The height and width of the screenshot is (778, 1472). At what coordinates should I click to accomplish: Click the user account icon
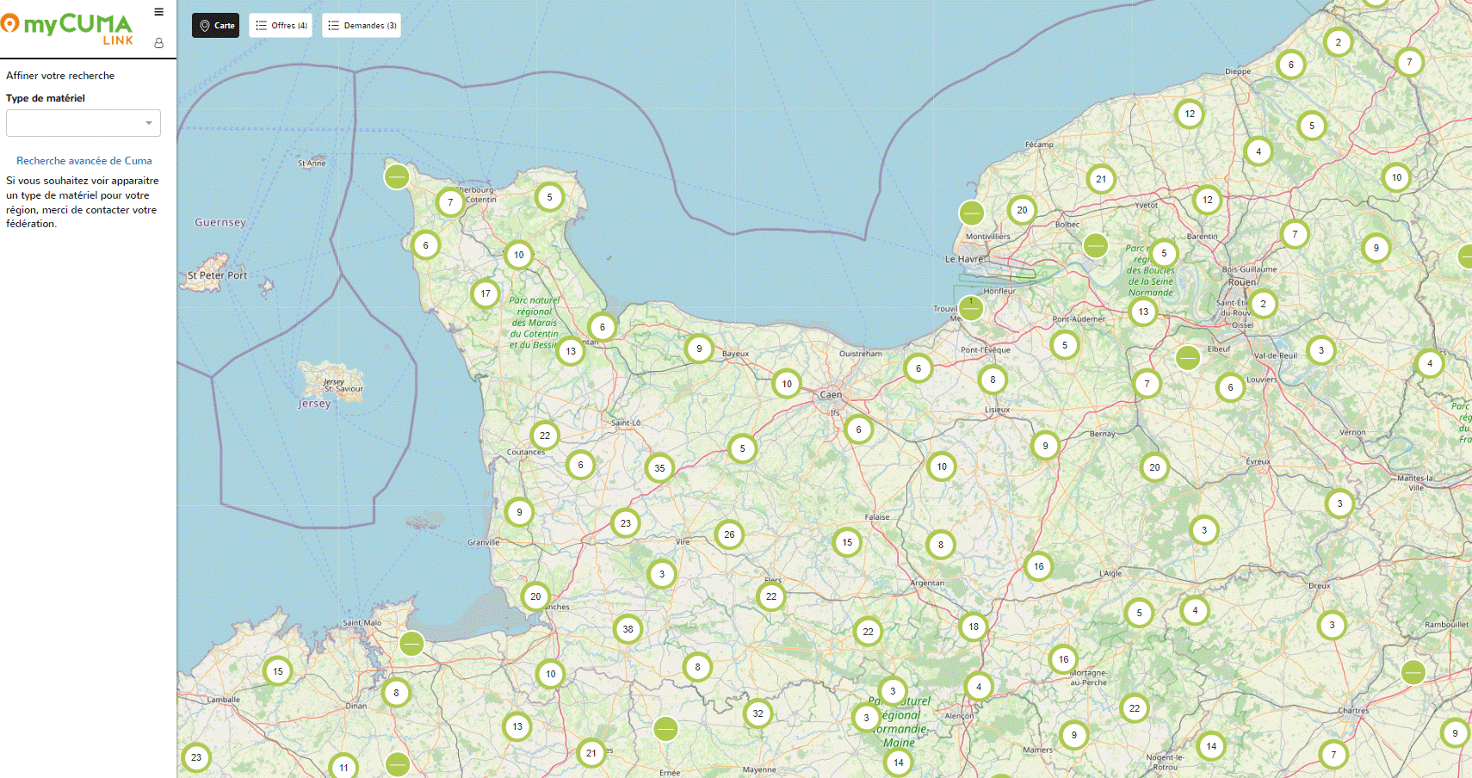158,43
